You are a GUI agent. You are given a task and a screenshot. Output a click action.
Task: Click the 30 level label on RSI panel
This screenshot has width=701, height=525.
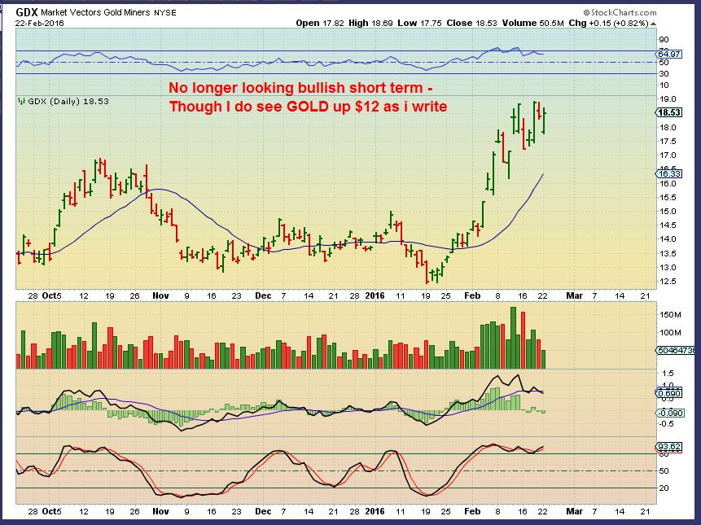click(x=664, y=74)
